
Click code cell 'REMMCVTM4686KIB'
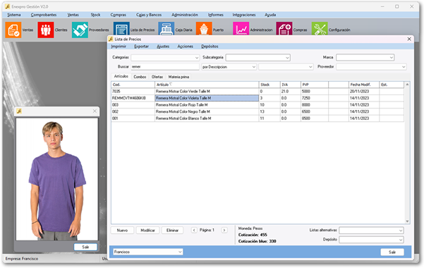(133, 98)
